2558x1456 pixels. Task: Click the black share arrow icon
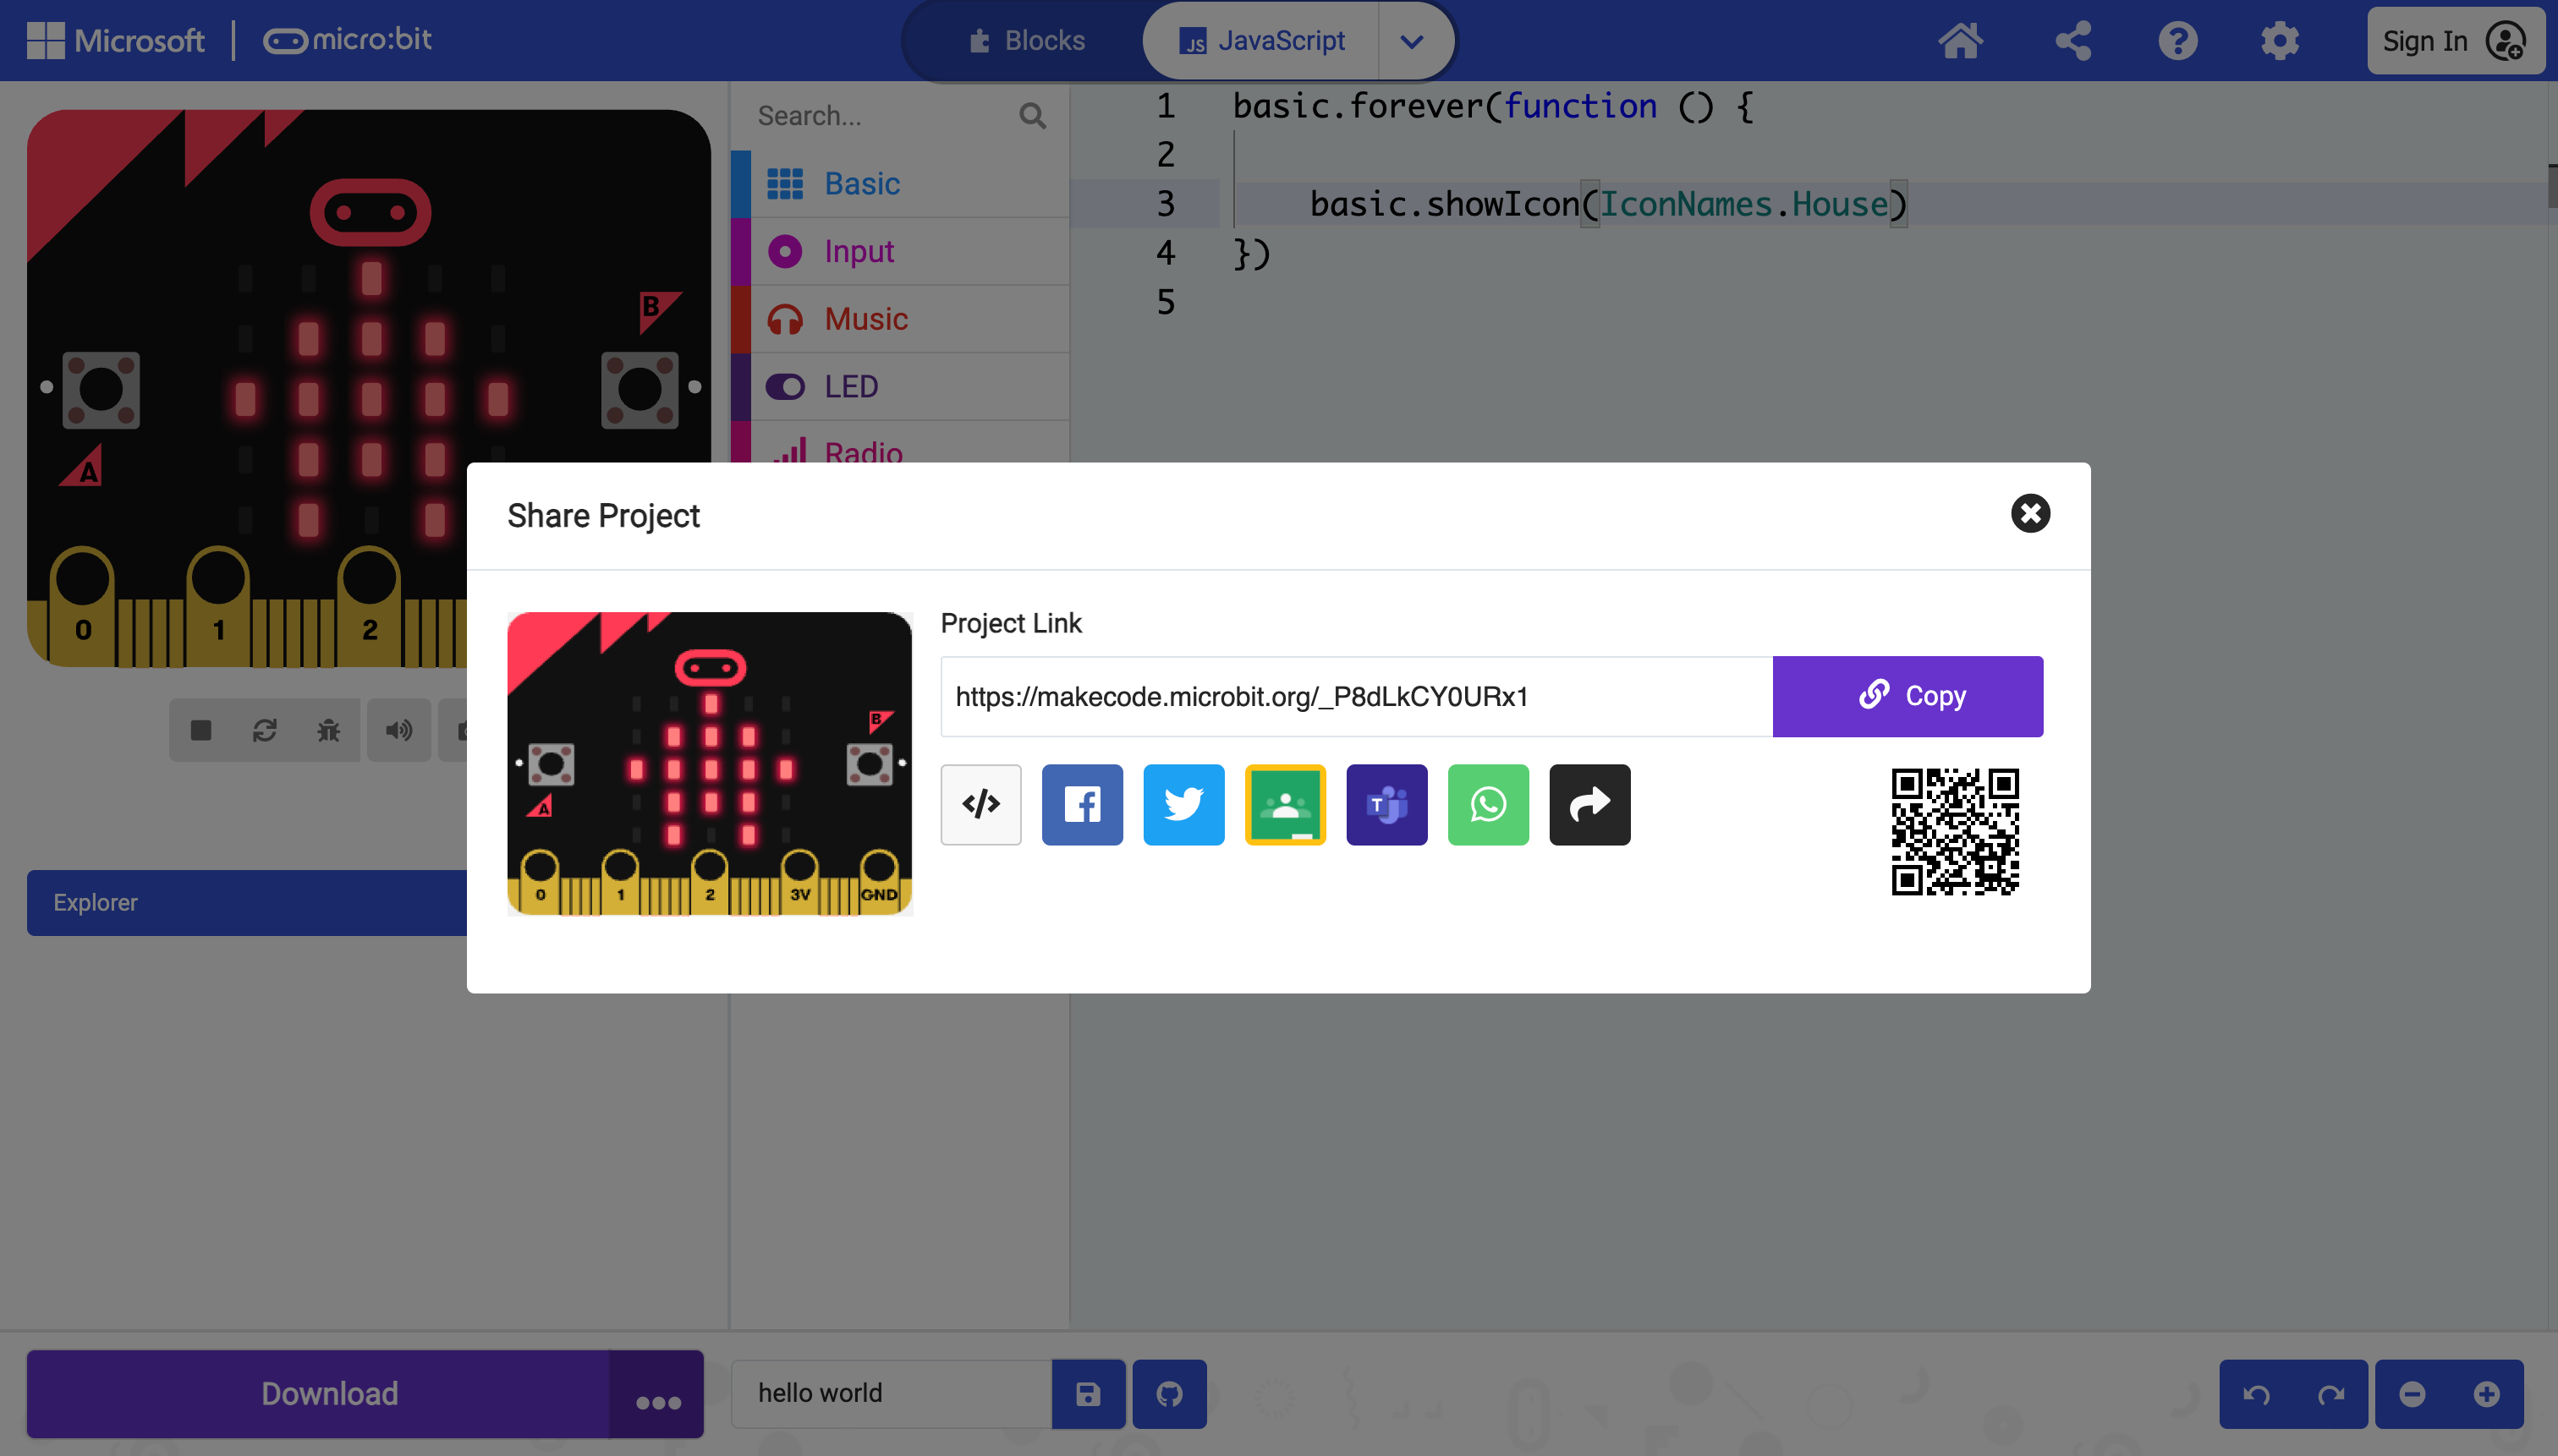coord(1589,805)
